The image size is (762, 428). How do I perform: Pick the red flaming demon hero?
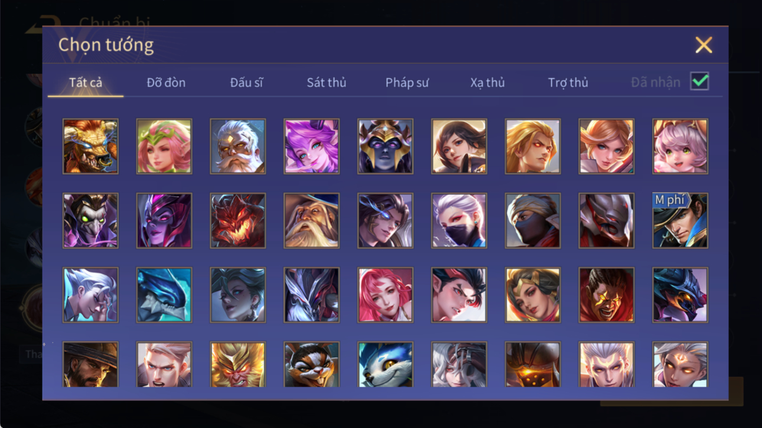coord(237,221)
